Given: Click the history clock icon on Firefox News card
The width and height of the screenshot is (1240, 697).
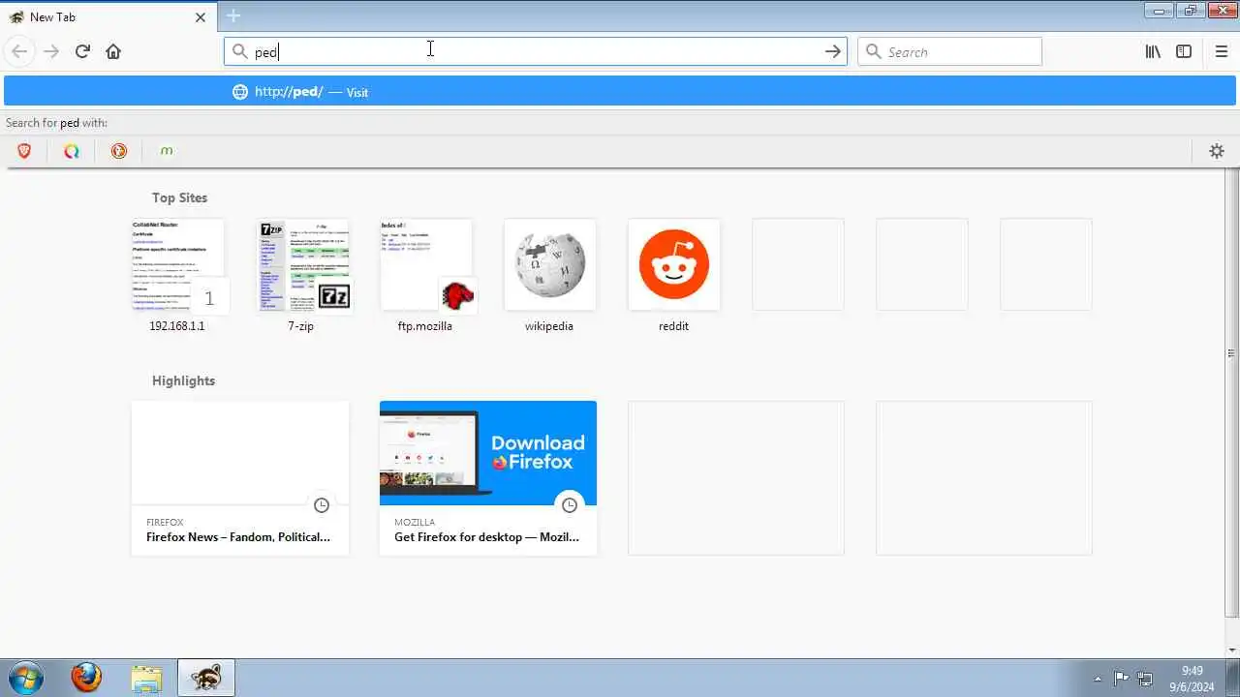Looking at the screenshot, I should [322, 505].
